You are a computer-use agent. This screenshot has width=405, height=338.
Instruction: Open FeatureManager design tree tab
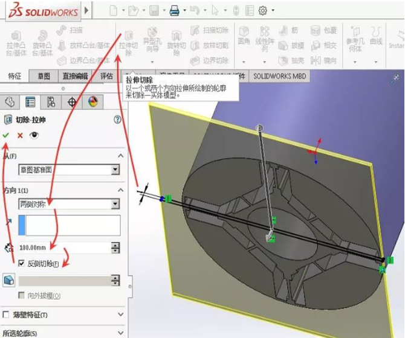10,102
